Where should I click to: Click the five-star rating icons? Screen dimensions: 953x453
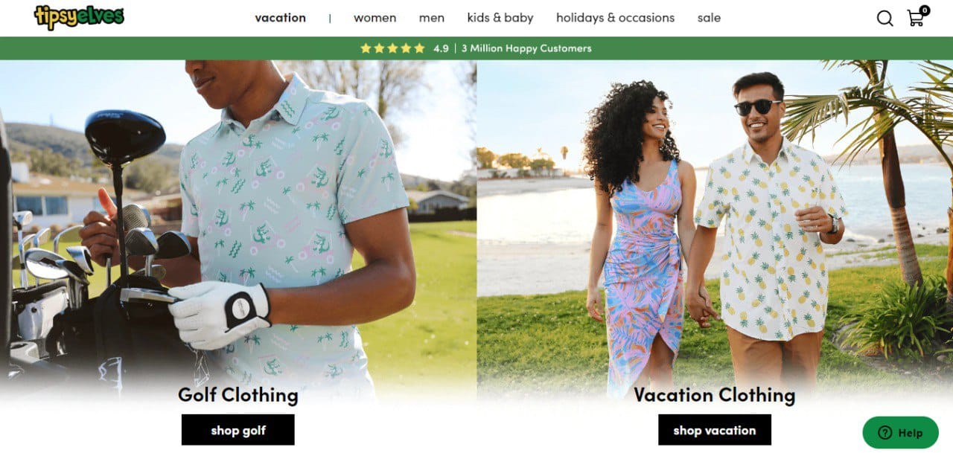coord(392,48)
